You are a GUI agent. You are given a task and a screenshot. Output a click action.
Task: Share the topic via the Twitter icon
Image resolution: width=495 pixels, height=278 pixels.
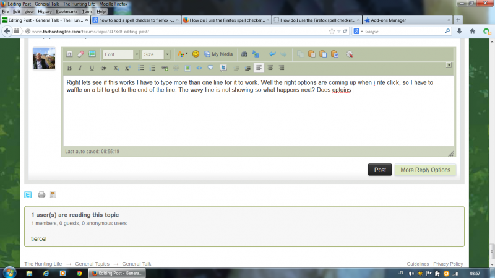(28, 194)
